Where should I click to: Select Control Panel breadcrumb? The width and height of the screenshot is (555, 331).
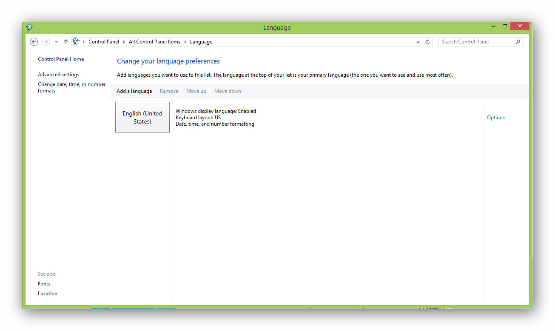click(x=104, y=42)
